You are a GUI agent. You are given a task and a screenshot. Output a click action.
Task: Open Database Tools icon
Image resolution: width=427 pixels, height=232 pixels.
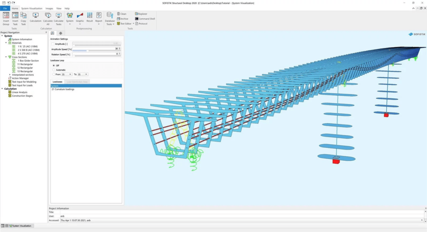point(110,19)
